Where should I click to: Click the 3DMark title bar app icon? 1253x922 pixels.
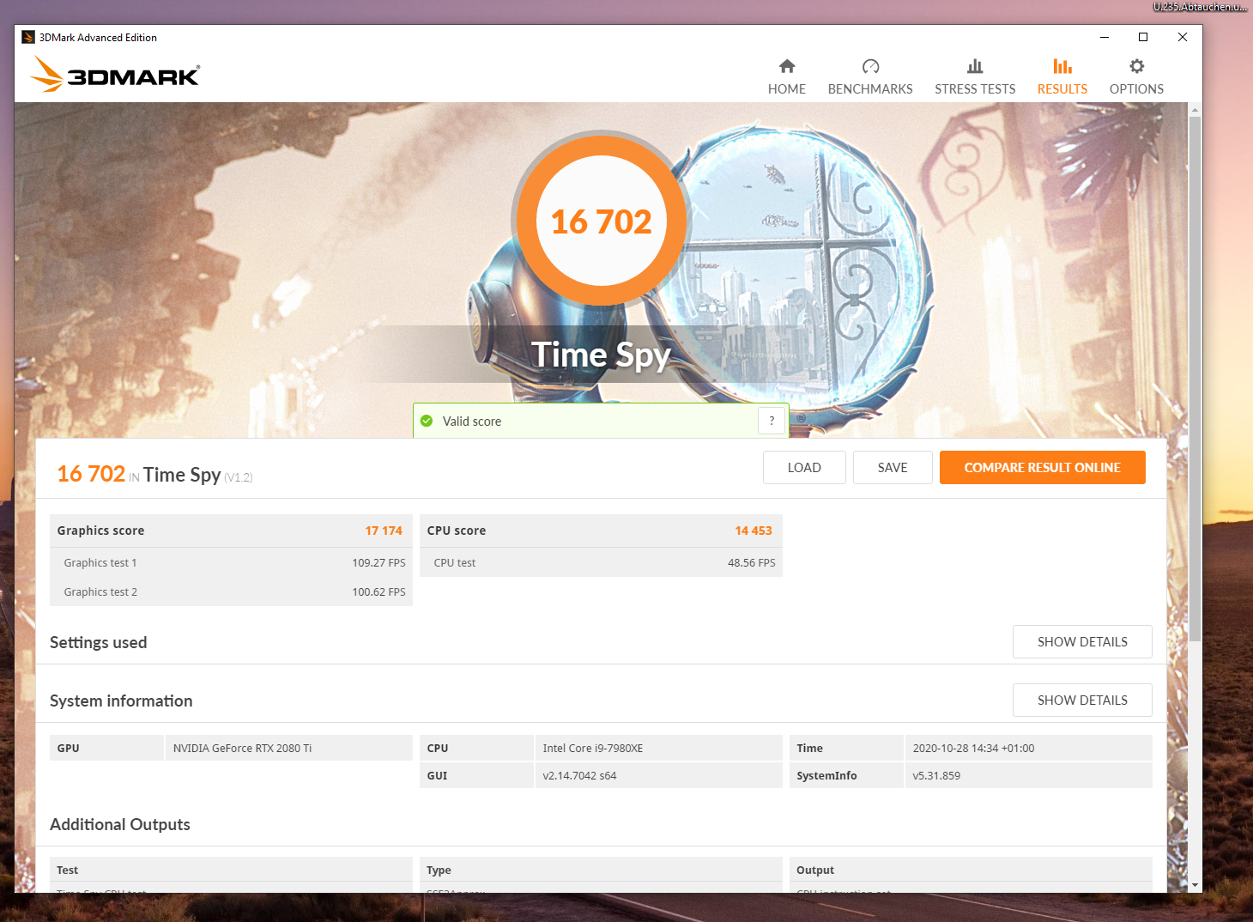28,37
